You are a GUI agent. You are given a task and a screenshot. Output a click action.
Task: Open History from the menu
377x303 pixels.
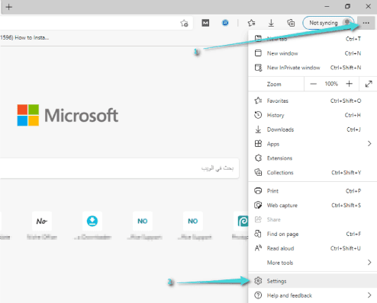(313, 115)
